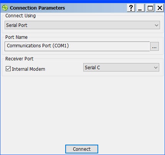Minimize the Connection Parameters window

140,8
